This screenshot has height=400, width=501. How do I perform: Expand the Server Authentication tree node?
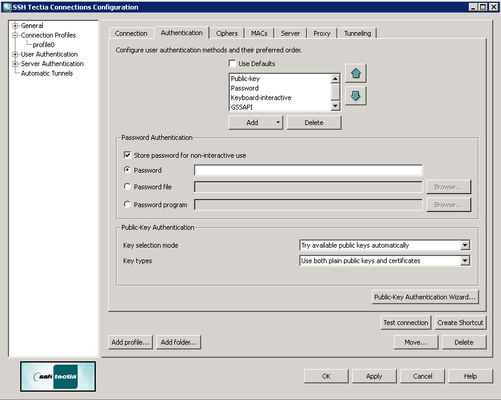pos(14,63)
